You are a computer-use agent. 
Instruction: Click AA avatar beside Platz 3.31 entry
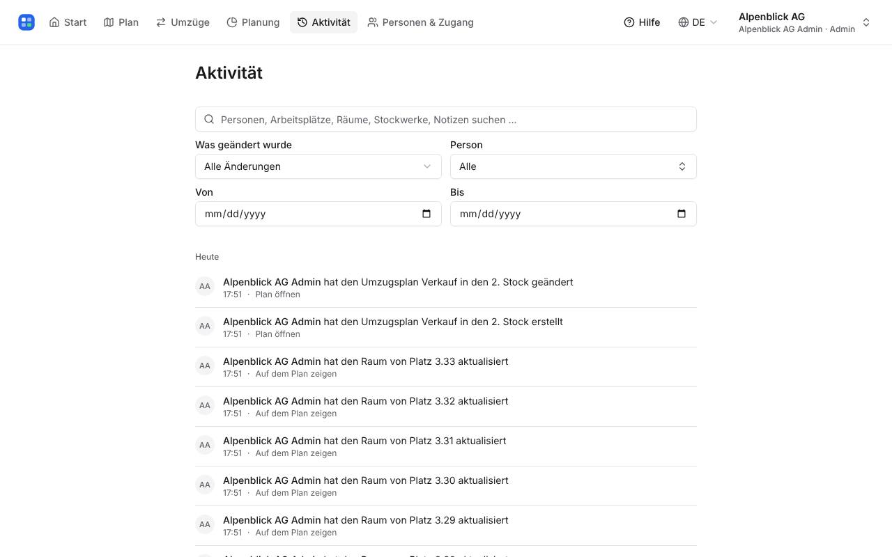(205, 445)
